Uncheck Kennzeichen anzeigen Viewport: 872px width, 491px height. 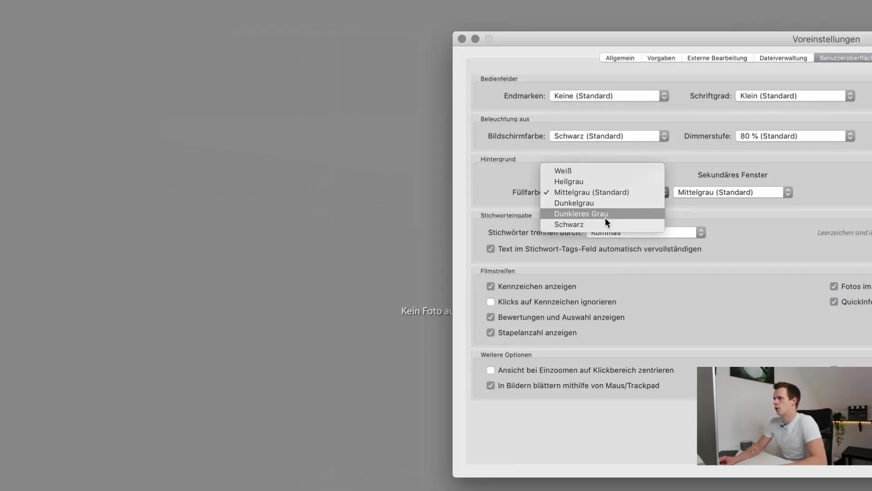point(490,286)
